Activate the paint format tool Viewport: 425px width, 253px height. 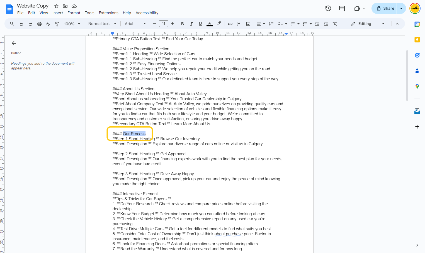57,24
